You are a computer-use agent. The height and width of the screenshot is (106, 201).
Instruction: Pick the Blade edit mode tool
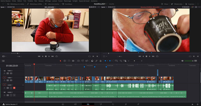[73, 61]
